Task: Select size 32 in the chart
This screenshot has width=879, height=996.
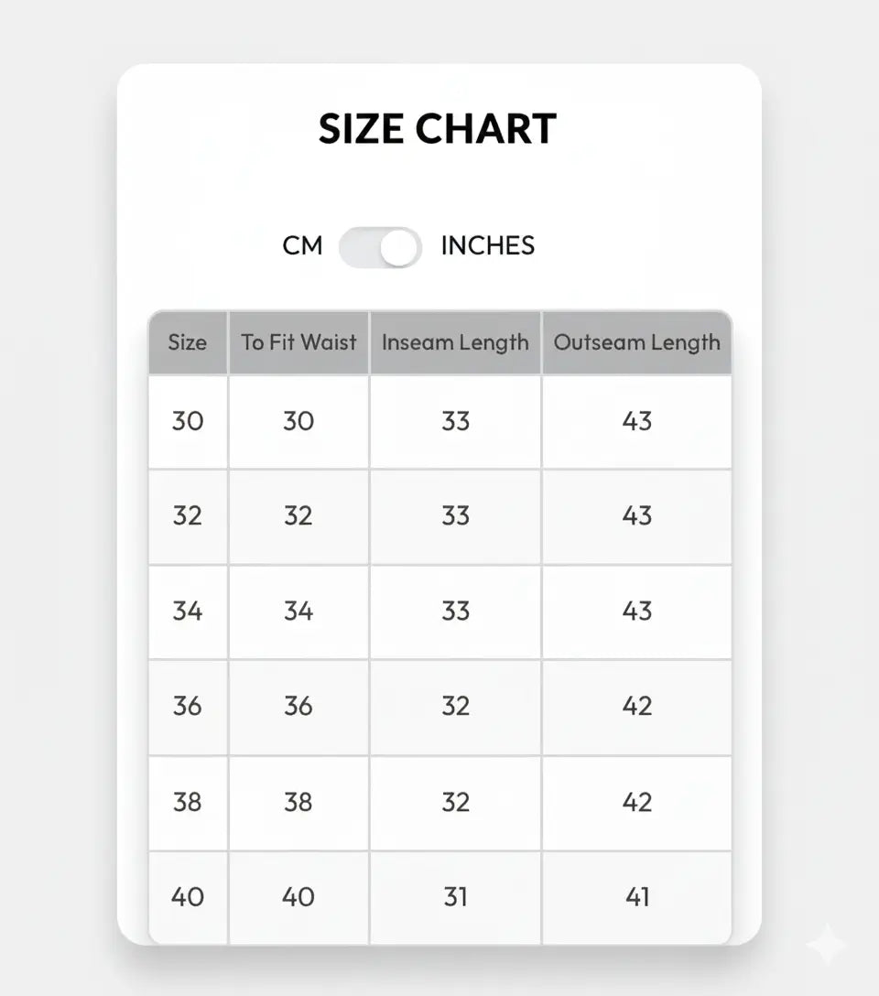Action: point(187,516)
